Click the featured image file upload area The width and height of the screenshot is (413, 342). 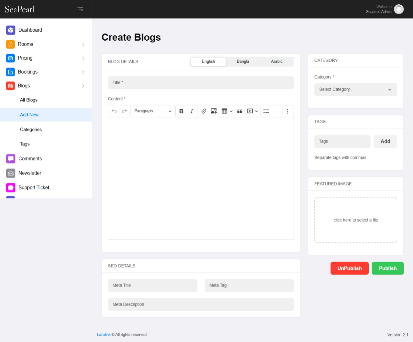[x=355, y=220]
